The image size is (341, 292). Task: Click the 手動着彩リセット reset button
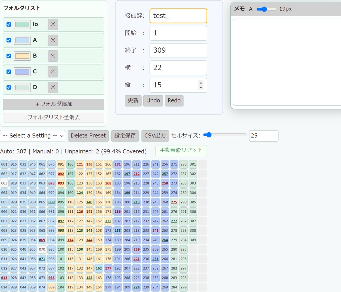pyautogui.click(x=181, y=150)
